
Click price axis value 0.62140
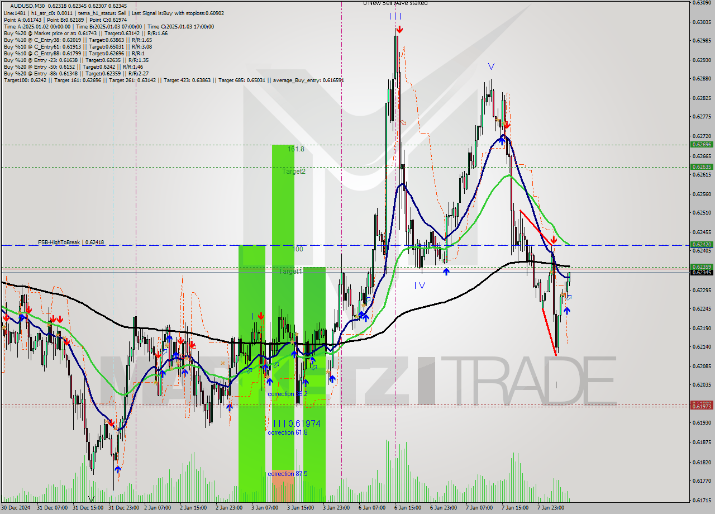pyautogui.click(x=702, y=347)
